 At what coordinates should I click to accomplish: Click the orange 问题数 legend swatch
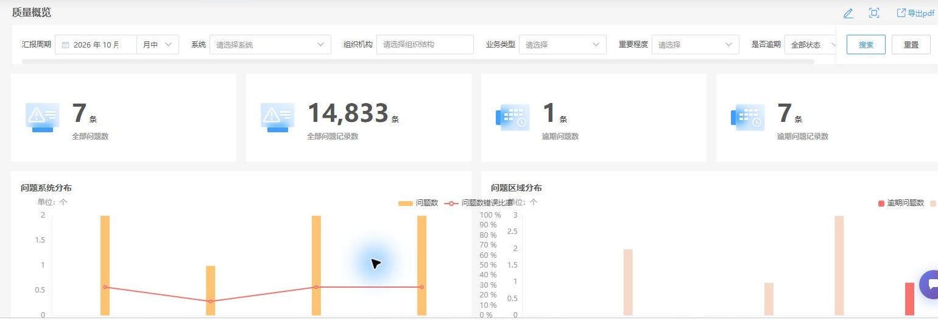click(406, 203)
